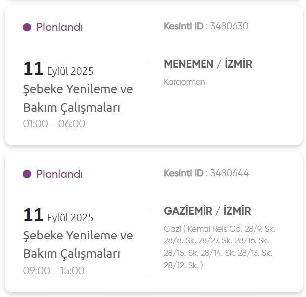Select the 09:00 - 15:00 time range
Viewport: 306px width, 297px height.
[x=54, y=271]
